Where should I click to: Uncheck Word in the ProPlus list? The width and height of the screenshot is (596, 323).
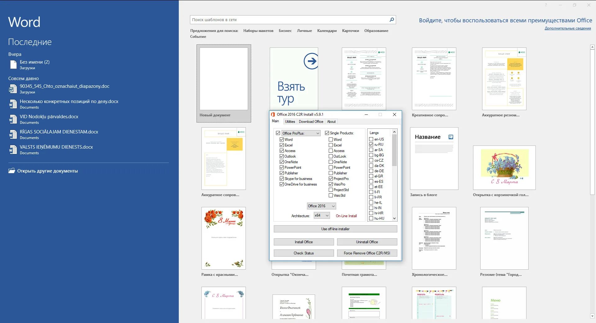pyautogui.click(x=282, y=140)
